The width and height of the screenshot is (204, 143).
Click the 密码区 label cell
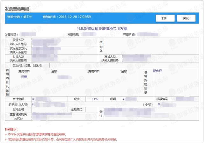[101, 46]
